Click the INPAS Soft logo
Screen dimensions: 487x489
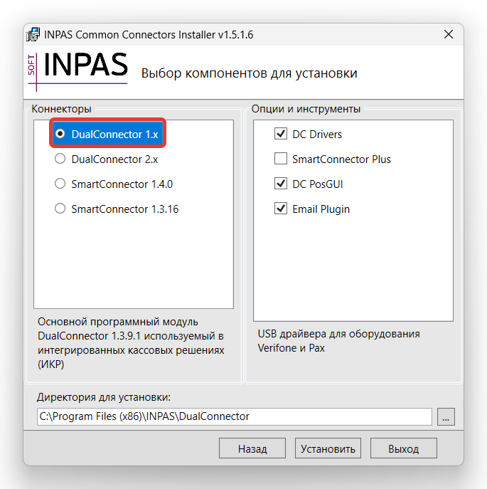pos(78,68)
